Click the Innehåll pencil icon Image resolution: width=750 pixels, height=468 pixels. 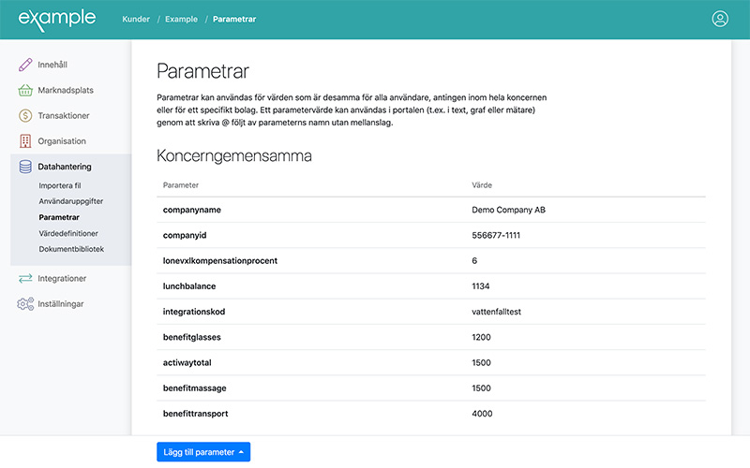pyautogui.click(x=25, y=65)
